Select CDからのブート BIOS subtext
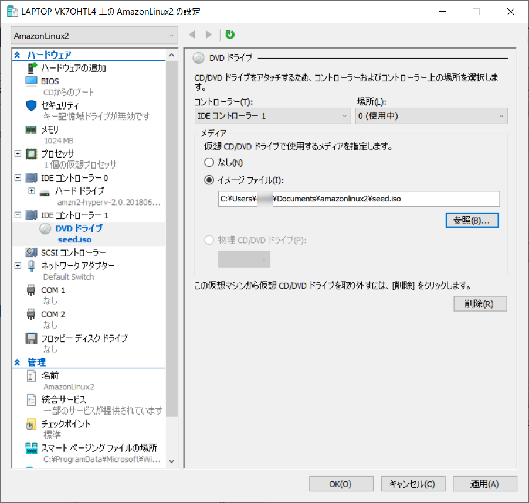Screen dimensions: 529x503 [69, 92]
